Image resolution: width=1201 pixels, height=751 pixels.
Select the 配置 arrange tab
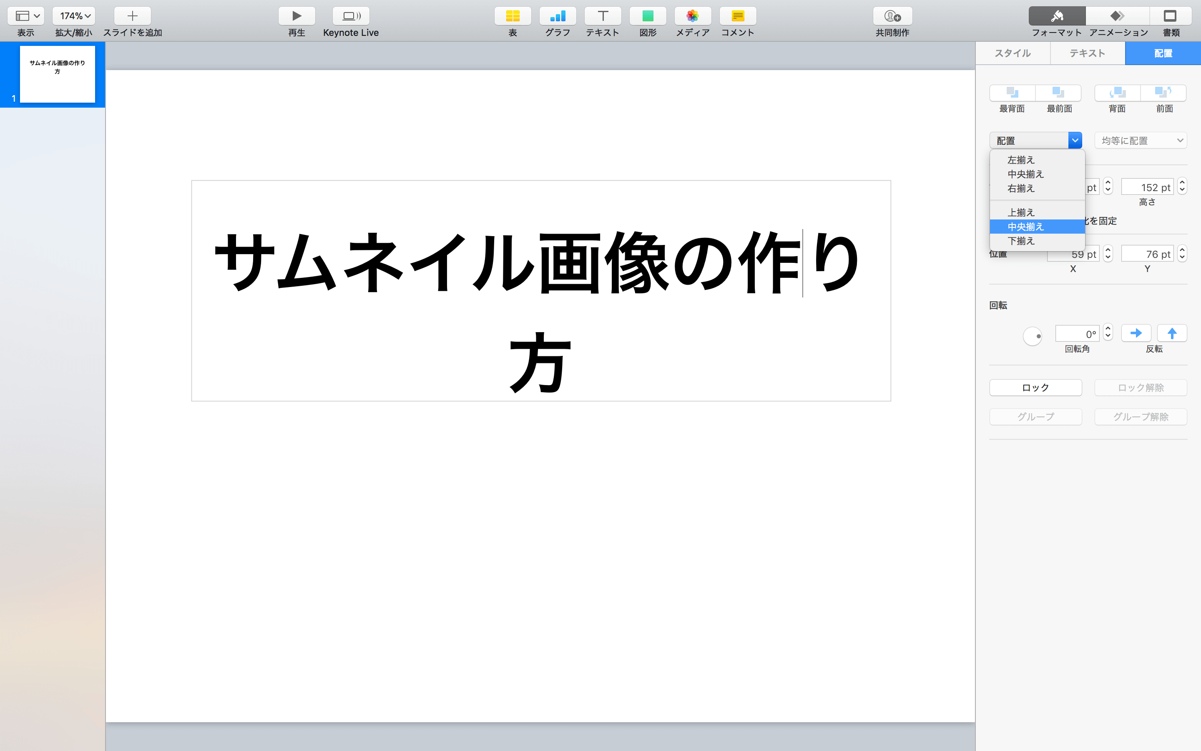[1163, 53]
